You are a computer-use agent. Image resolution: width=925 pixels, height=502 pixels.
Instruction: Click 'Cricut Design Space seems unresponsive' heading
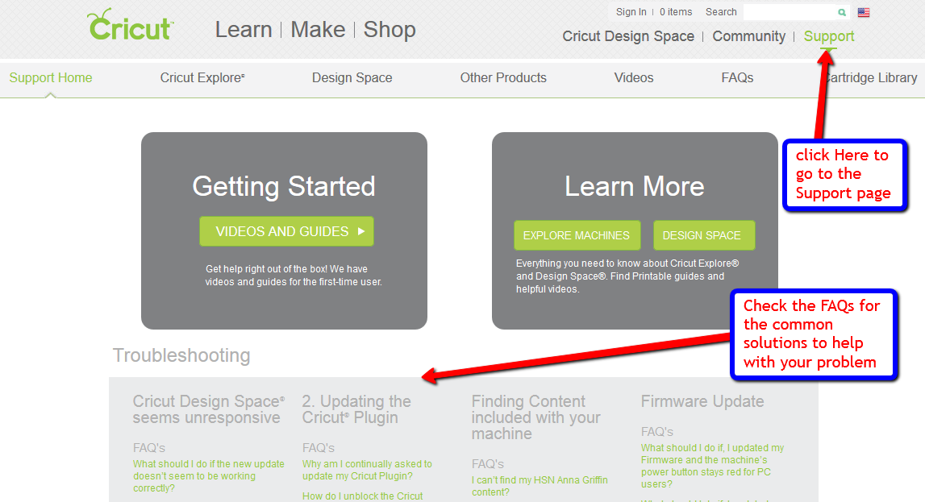[208, 409]
